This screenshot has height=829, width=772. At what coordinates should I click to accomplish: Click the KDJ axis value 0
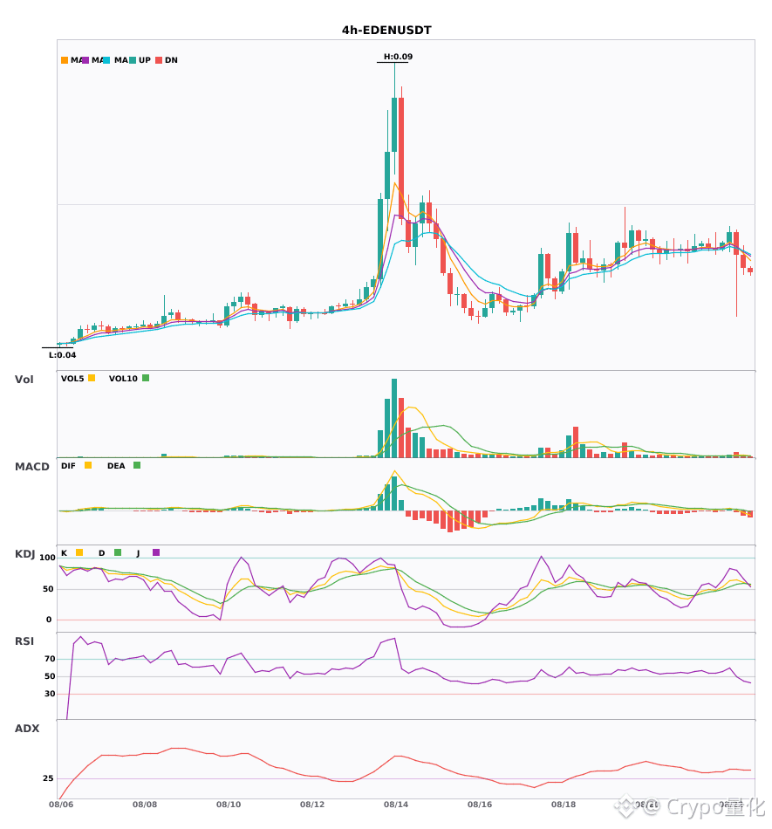point(49,620)
